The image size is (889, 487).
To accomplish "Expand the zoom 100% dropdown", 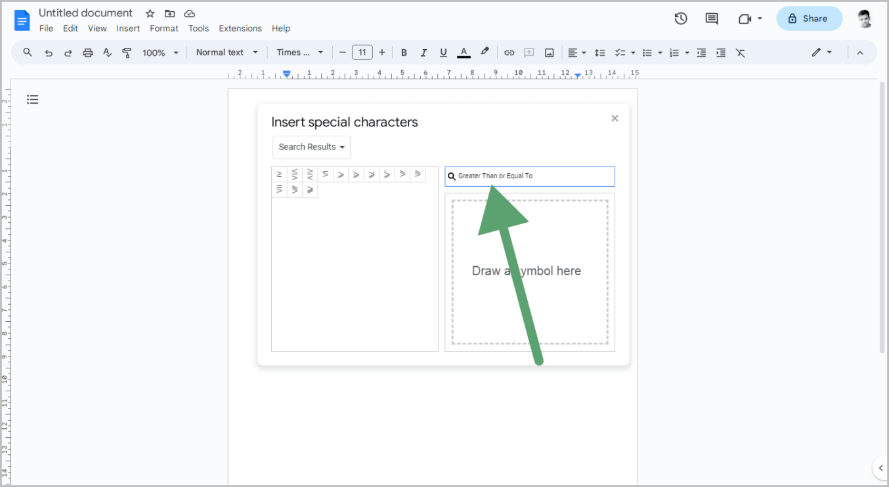I will pyautogui.click(x=160, y=52).
